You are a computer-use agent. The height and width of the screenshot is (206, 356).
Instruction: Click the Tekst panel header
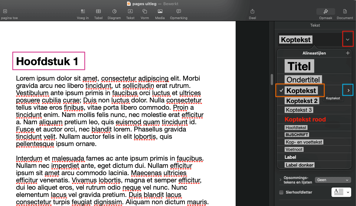[315, 25]
